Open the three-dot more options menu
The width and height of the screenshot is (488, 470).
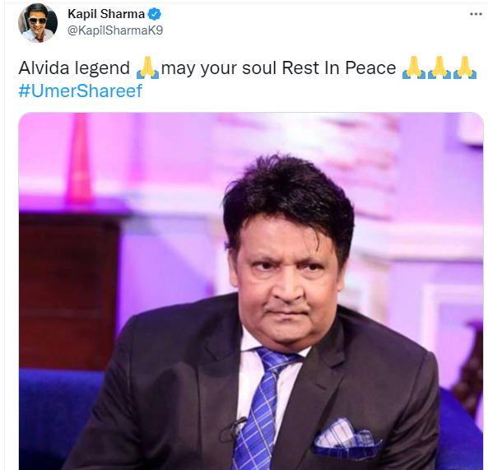[476, 14]
